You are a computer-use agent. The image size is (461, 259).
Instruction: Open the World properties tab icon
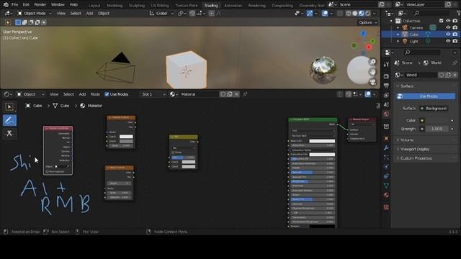[386, 114]
